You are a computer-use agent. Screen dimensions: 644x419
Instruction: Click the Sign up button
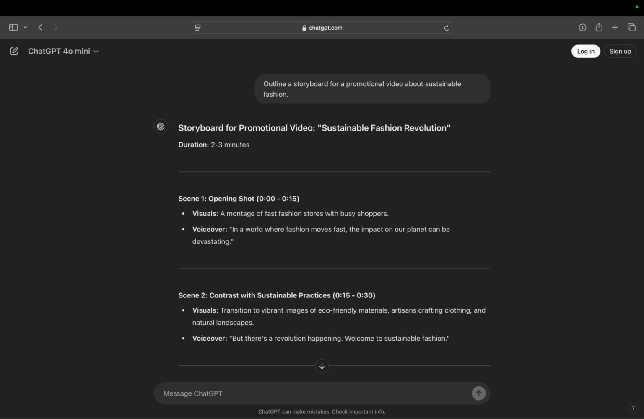[x=620, y=51]
